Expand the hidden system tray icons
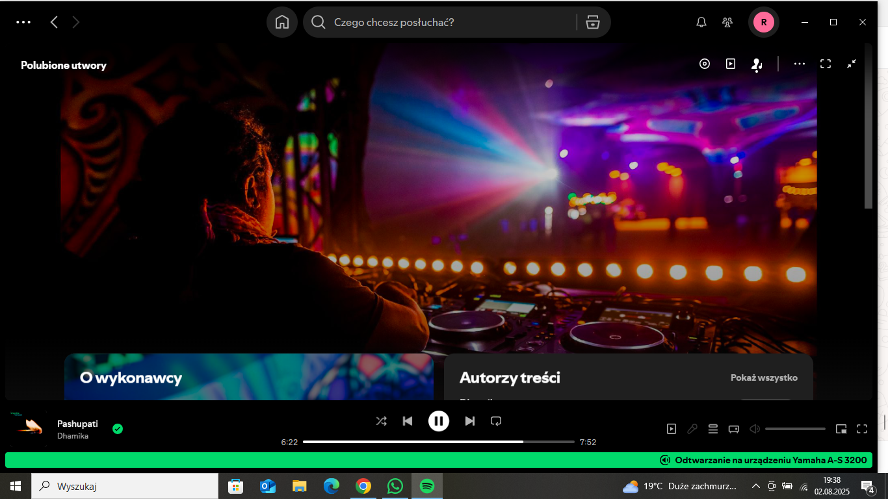The image size is (888, 499). tap(755, 486)
